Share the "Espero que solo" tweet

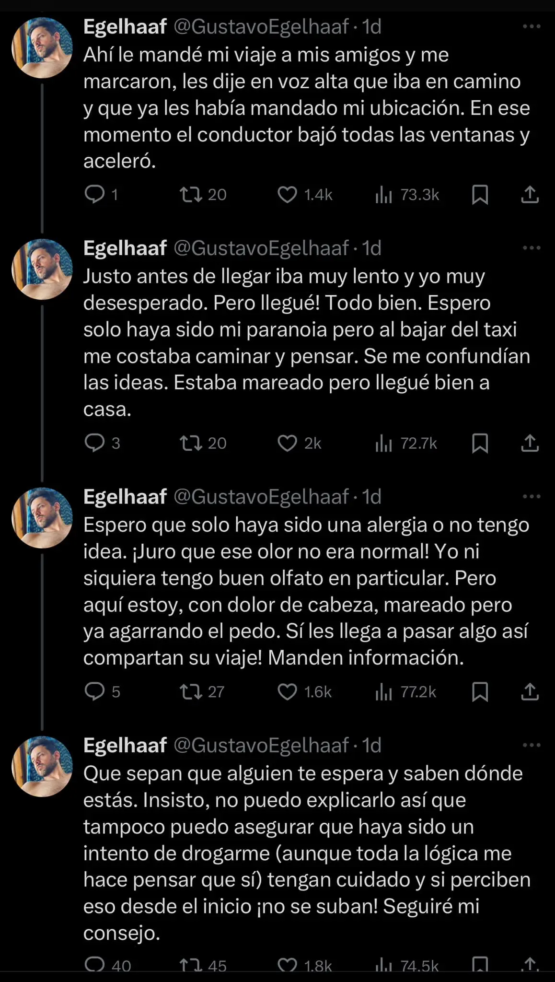[x=530, y=692]
